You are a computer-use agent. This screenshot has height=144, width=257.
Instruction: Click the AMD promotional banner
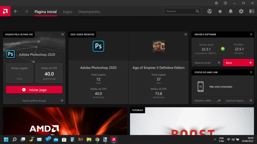pos(65,121)
